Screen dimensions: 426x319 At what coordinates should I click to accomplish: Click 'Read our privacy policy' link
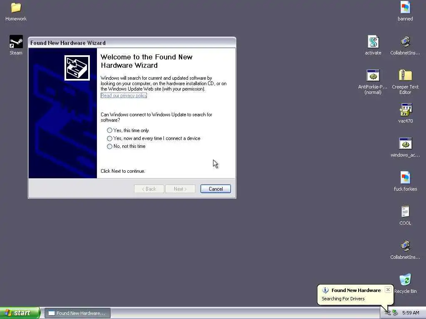click(x=124, y=96)
